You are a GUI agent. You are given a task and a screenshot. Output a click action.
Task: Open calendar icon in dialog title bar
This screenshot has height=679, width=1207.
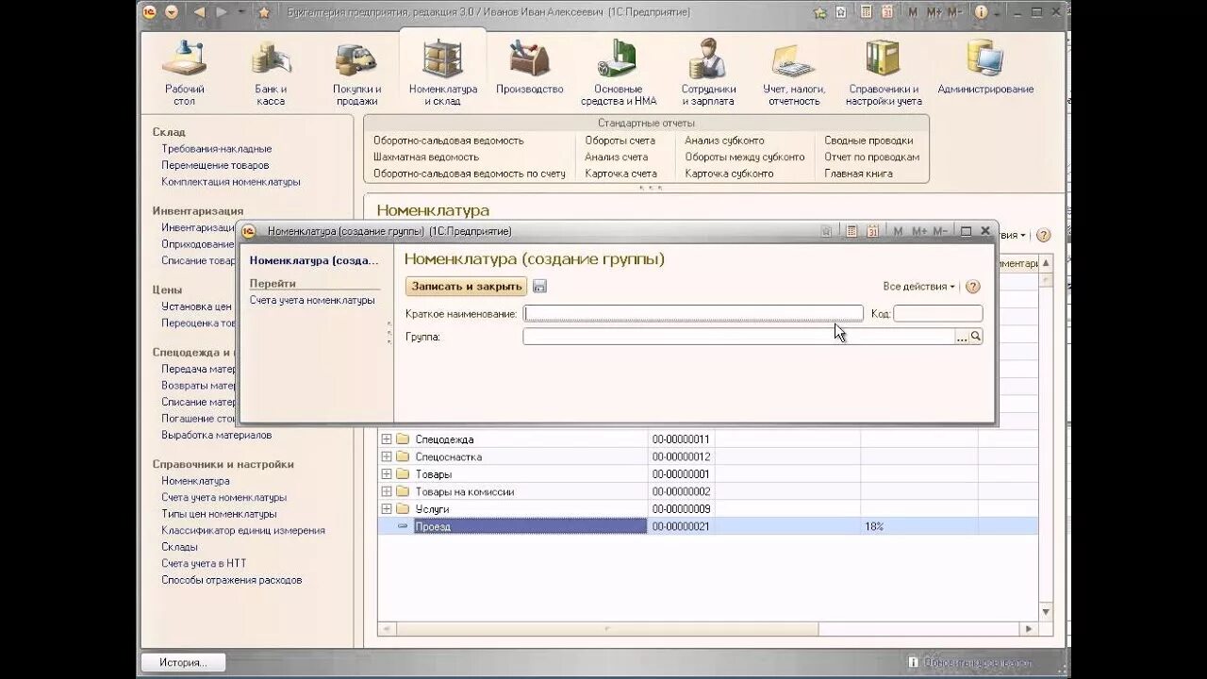point(873,231)
